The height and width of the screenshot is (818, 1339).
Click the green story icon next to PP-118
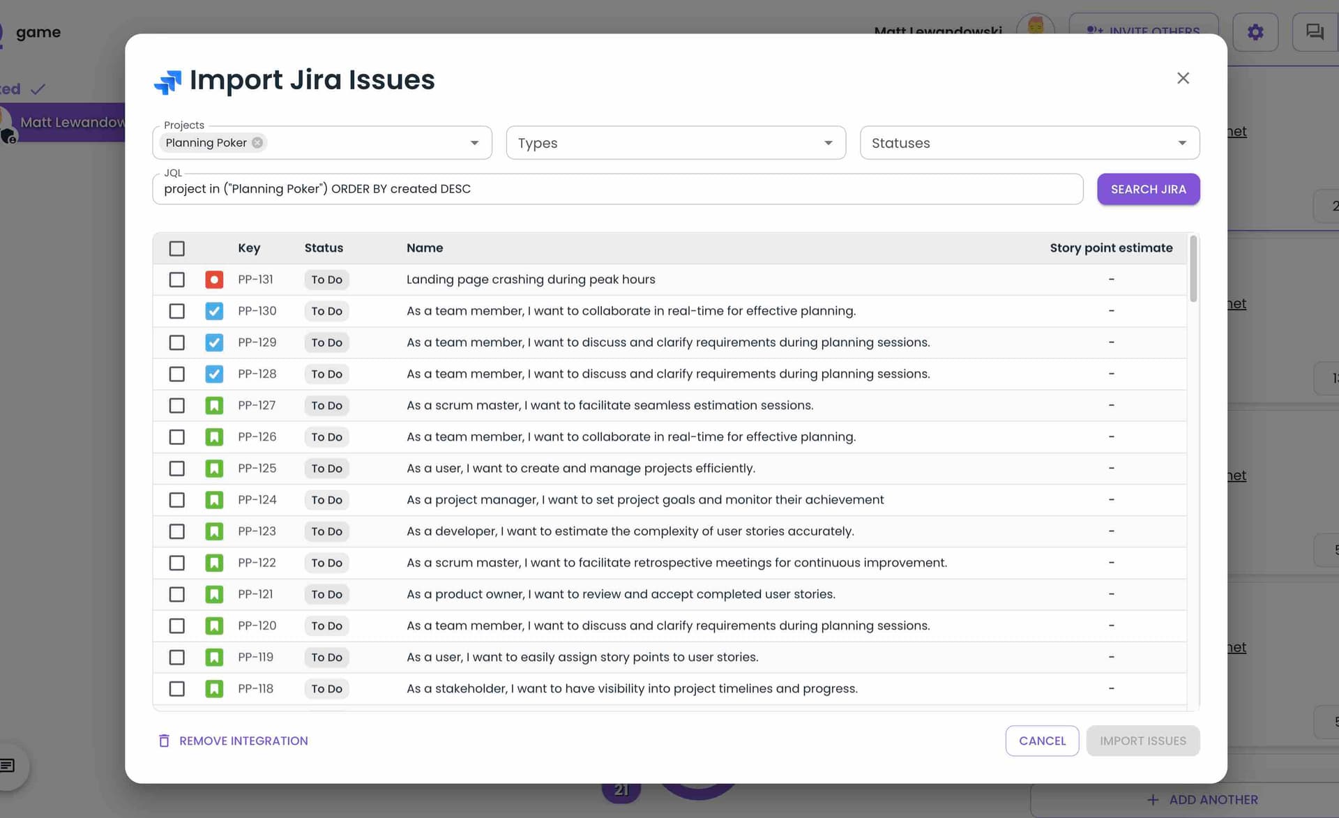click(214, 688)
